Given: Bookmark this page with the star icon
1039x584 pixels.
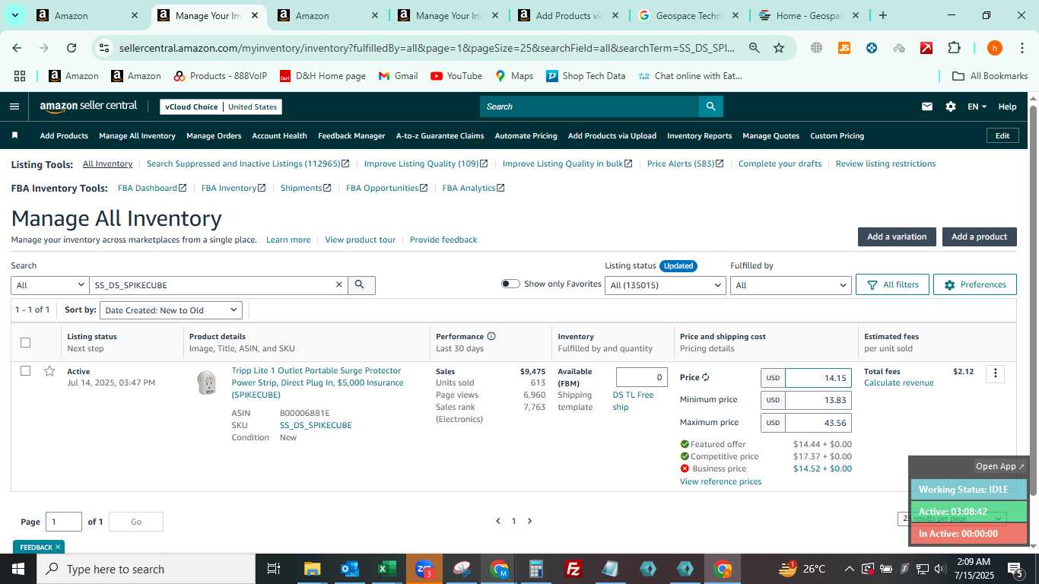Looking at the screenshot, I should pyautogui.click(x=778, y=48).
